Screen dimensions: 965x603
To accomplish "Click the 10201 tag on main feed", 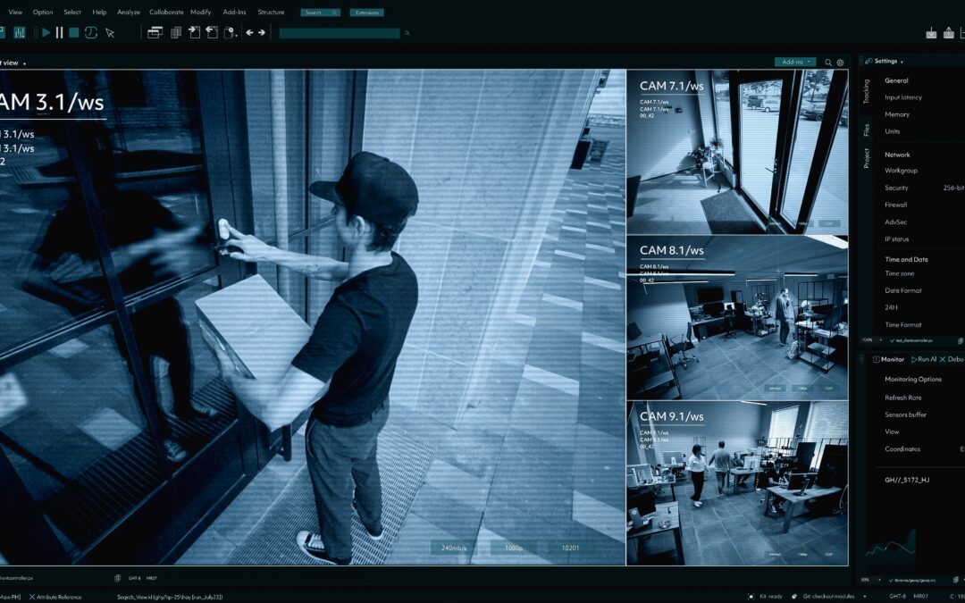I will click(x=570, y=548).
